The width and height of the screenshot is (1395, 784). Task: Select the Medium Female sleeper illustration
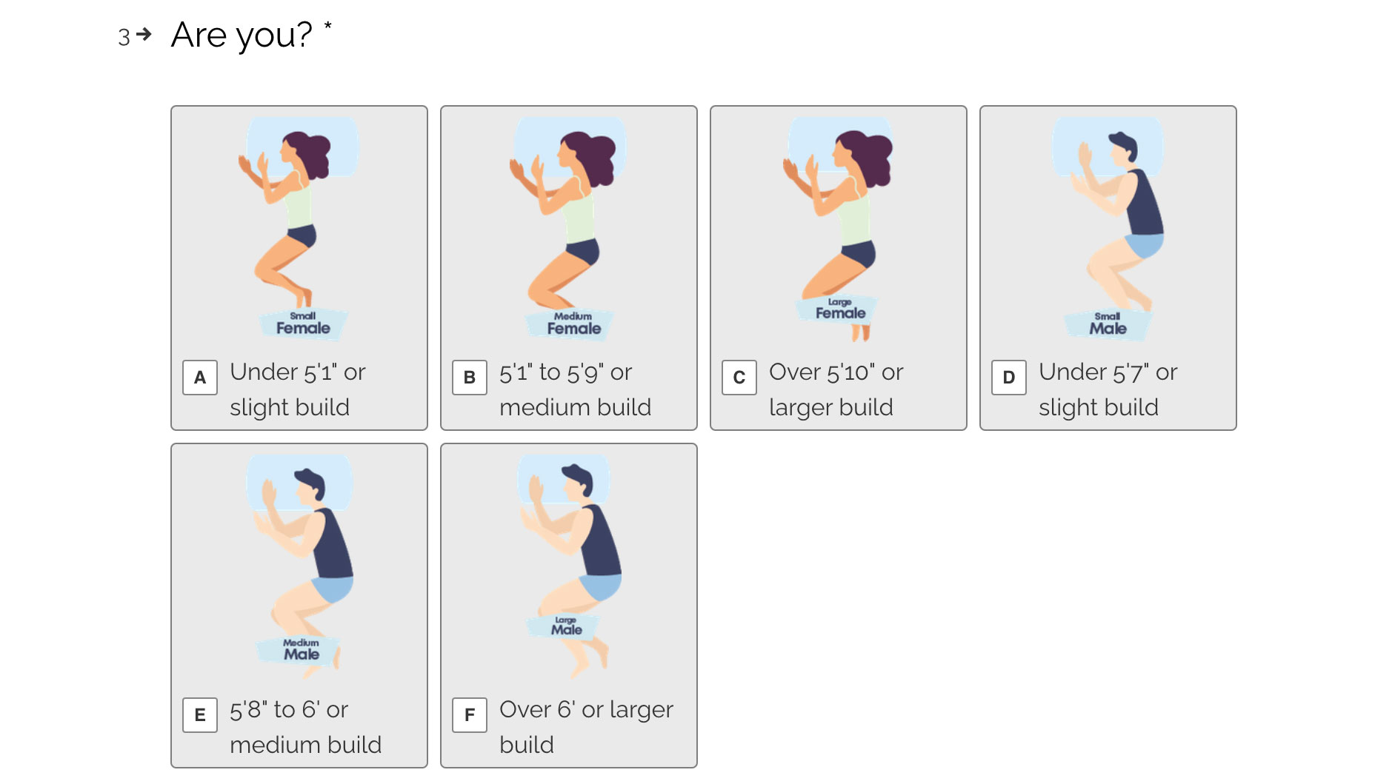(x=568, y=228)
